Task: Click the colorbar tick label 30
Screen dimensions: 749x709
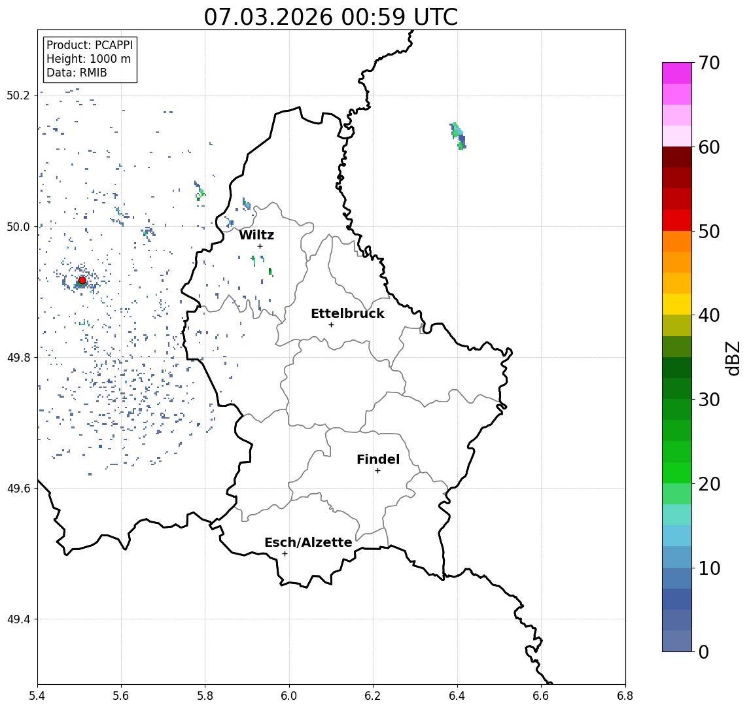Action: click(709, 400)
